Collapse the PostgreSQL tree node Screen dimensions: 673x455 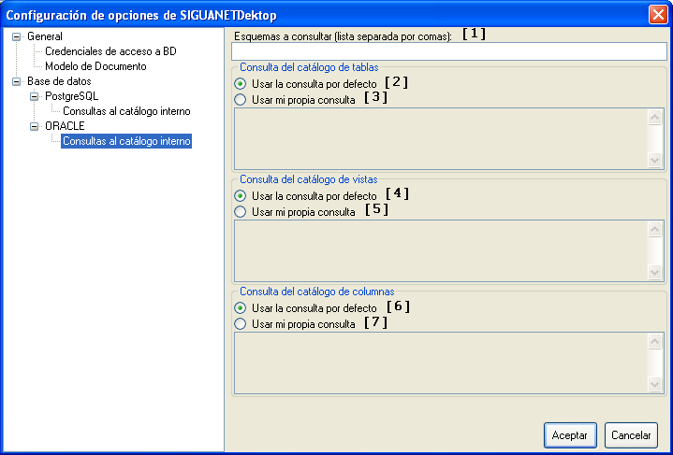tap(34, 97)
